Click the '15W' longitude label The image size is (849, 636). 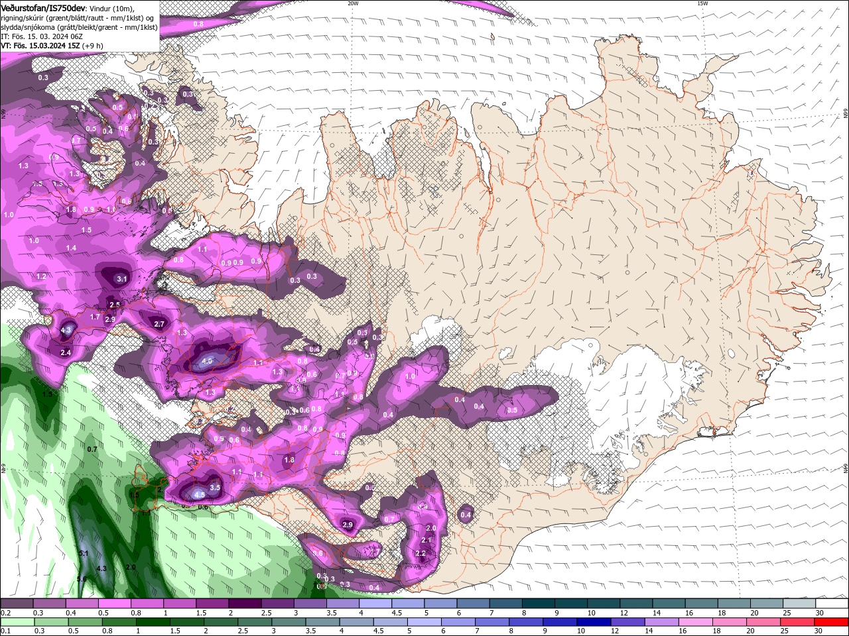coord(702,3)
